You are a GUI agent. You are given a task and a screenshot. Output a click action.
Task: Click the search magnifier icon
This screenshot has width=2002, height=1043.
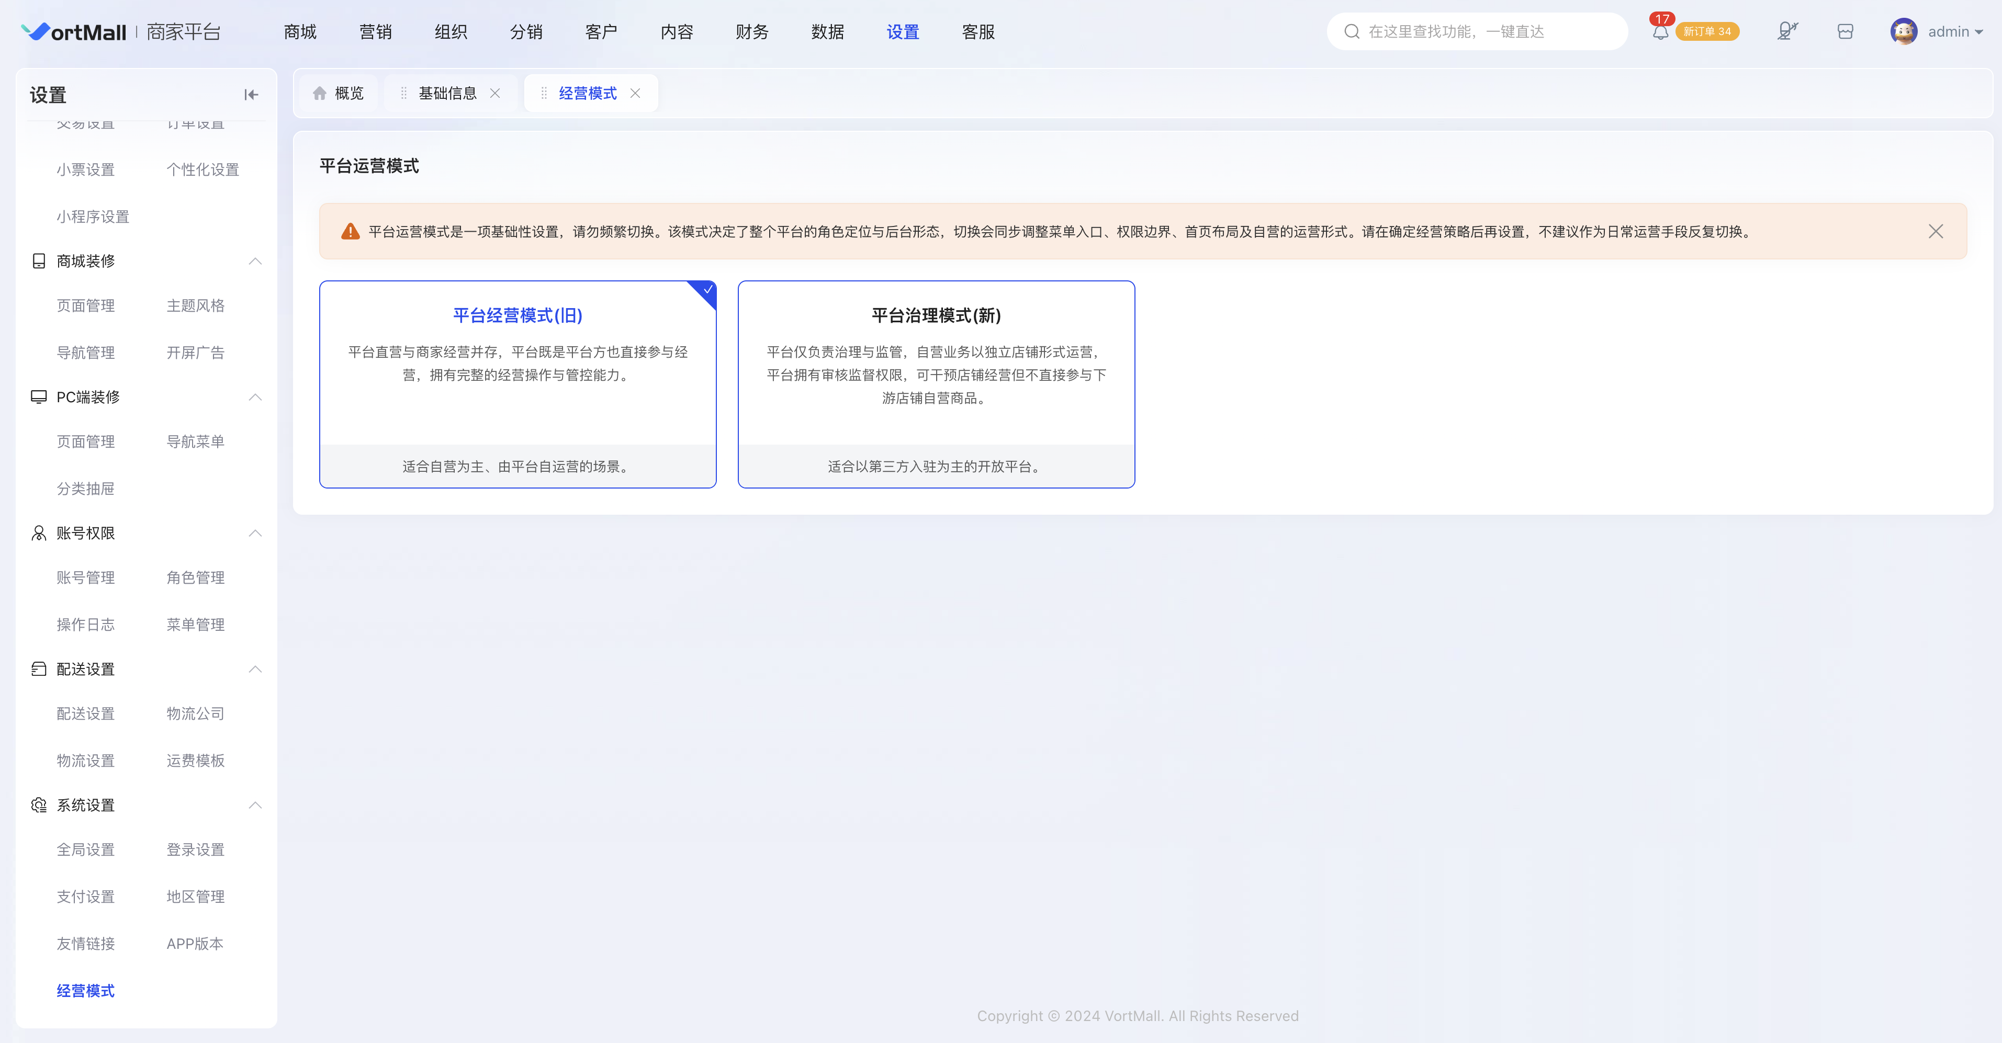[1352, 31]
